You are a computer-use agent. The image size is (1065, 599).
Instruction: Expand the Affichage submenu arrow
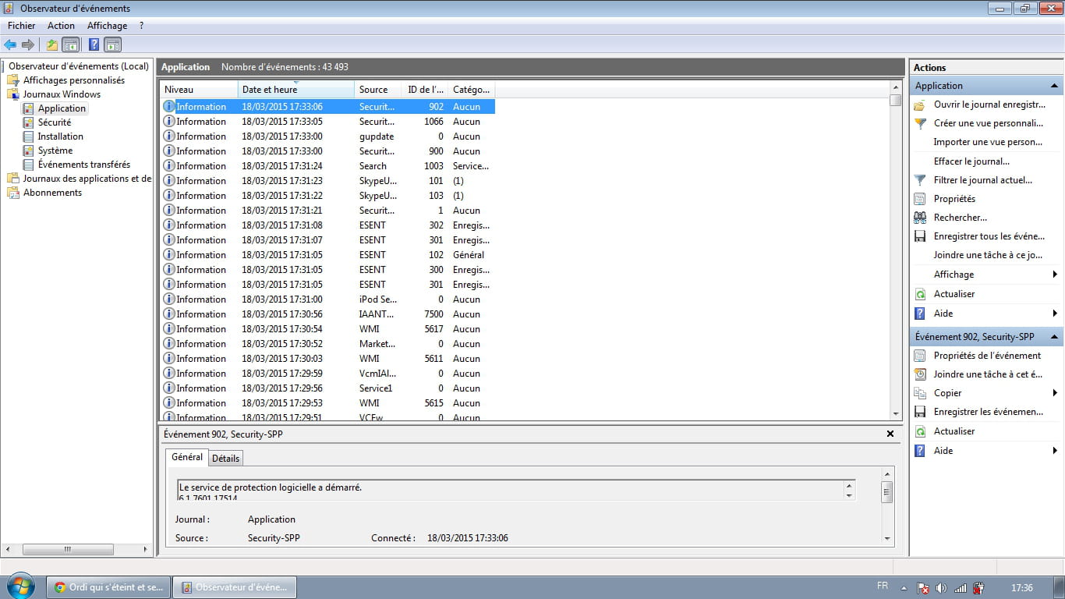point(1055,275)
